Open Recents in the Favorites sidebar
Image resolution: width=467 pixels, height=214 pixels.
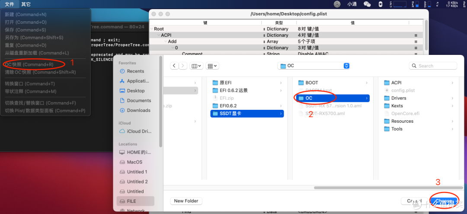135,71
